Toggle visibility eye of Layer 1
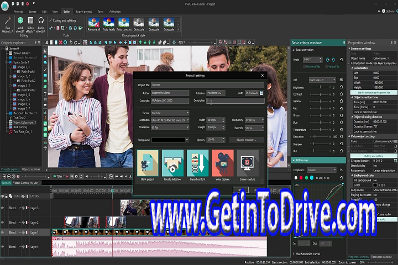The height and width of the screenshot is (265, 398). [x=3, y=232]
